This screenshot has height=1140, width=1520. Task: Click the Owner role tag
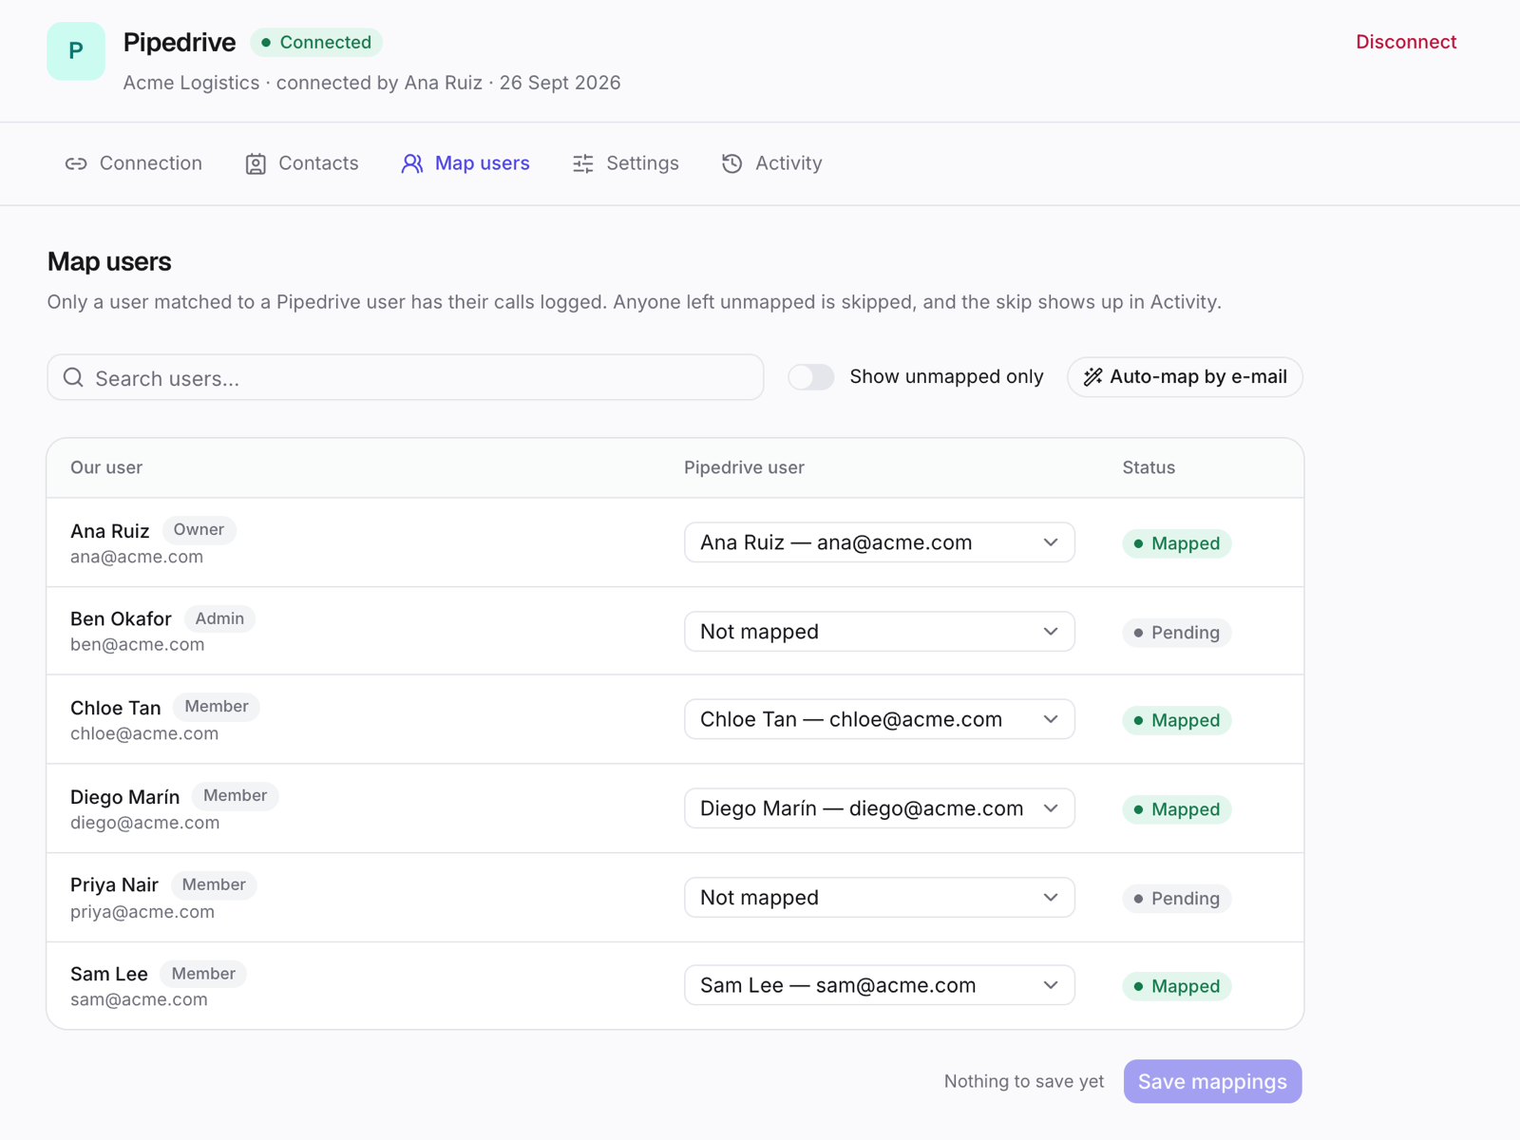pyautogui.click(x=199, y=530)
